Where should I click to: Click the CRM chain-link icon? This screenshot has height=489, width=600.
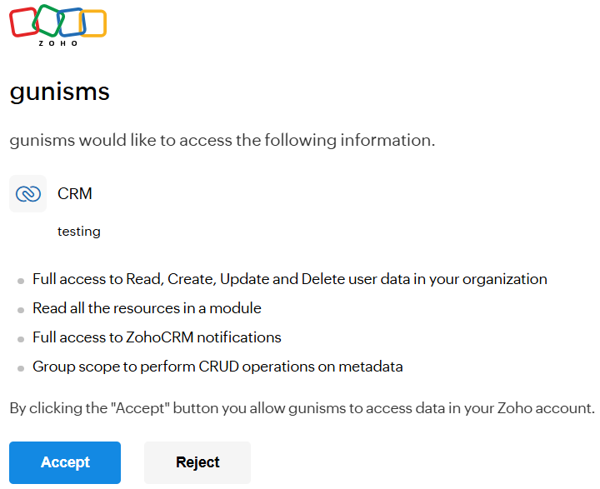28,193
